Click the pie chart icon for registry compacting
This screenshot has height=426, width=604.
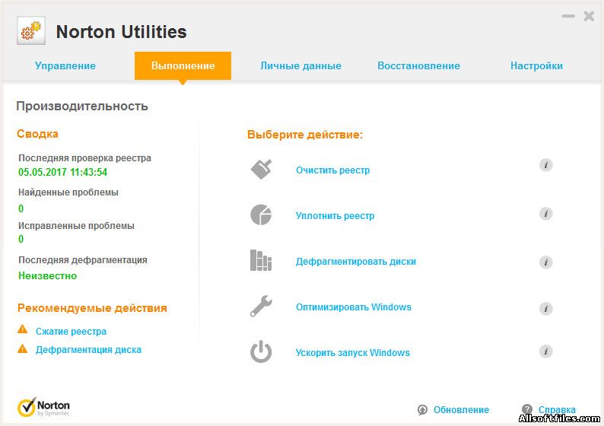261,215
